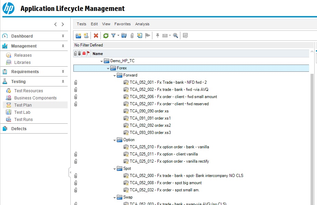Select test TCA_025_010 bank vanilla
The image size is (317, 205).
click(169, 147)
